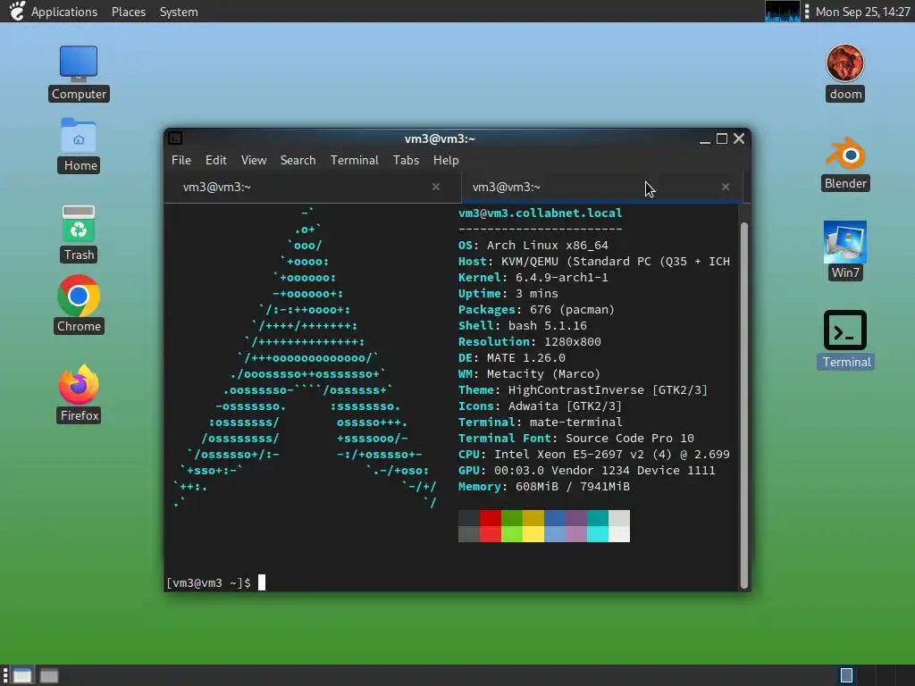This screenshot has height=686, width=915.
Task: Click the DE: MATE 1.26.0 line
Action: (x=512, y=357)
